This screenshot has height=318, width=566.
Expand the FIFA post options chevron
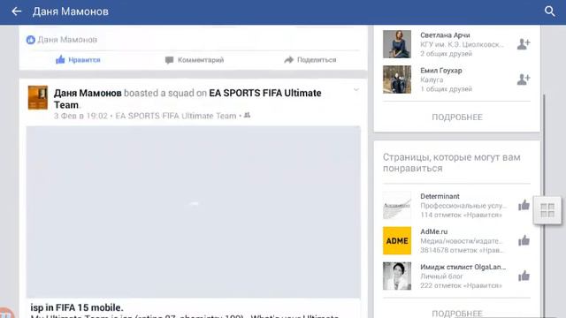356,90
